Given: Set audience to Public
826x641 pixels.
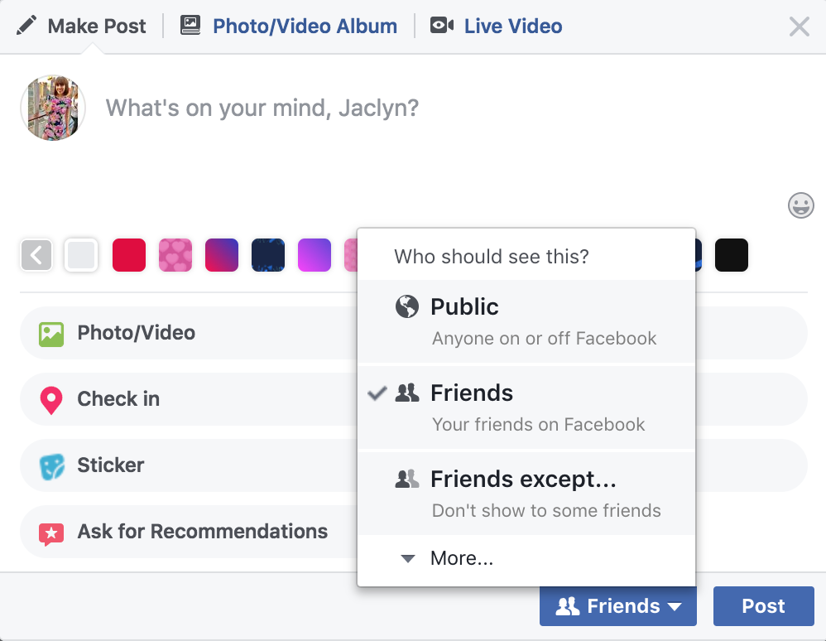Looking at the screenshot, I should click(x=526, y=321).
